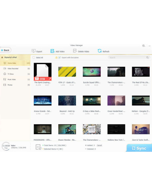Click the FIFA 17 video title text
The height and width of the screenshot is (196, 152).
coord(67,82)
